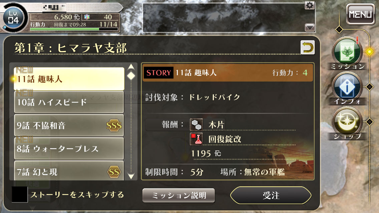The height and width of the screenshot is (213, 379).
Task: Click the 受注 accept button
Action: pos(271,195)
